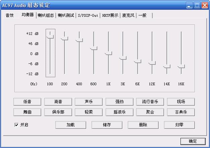Apply the 聚会 preset

tap(150, 112)
